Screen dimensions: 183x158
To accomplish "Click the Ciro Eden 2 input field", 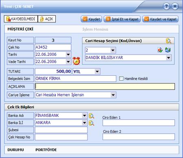I will pos(139,137).
